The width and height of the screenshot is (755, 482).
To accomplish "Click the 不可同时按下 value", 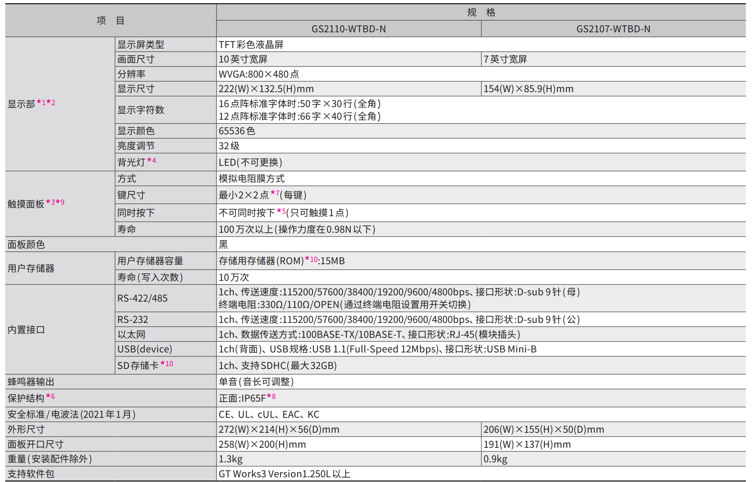I will pyautogui.click(x=283, y=213).
